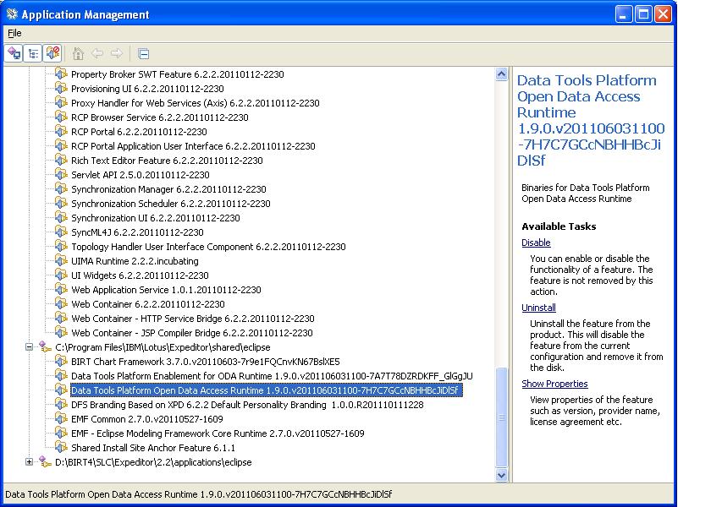This screenshot has width=711, height=507.
Task: Click the Rich Text Editor Feature icon
Action: click(61, 161)
